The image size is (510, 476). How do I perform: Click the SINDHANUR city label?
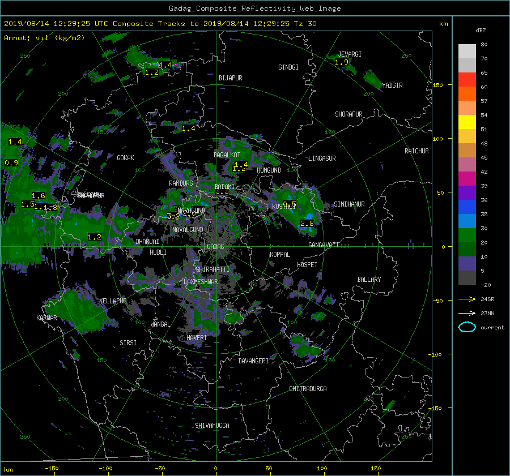click(x=349, y=204)
